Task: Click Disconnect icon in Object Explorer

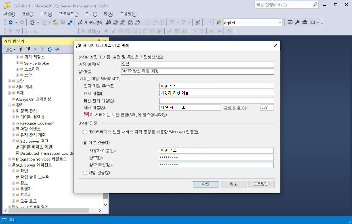Action: pyautogui.click(x=28, y=49)
